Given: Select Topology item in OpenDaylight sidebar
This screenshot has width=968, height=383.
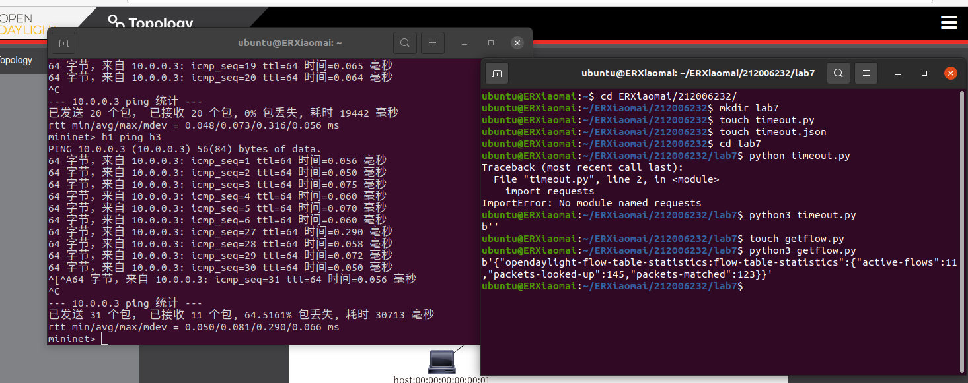Looking at the screenshot, I should pyautogui.click(x=15, y=60).
